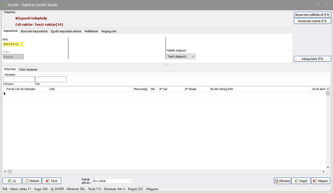Maximize the window using title bar icon

pyautogui.click(x=318, y=5)
